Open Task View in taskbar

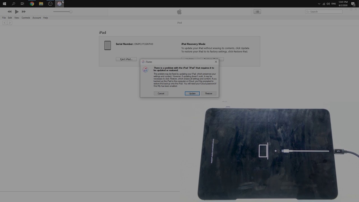pyautogui.click(x=22, y=4)
